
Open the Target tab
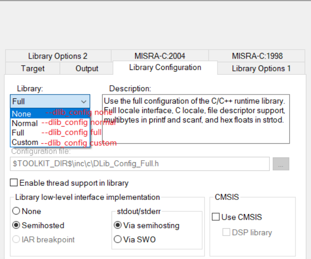coord(33,69)
